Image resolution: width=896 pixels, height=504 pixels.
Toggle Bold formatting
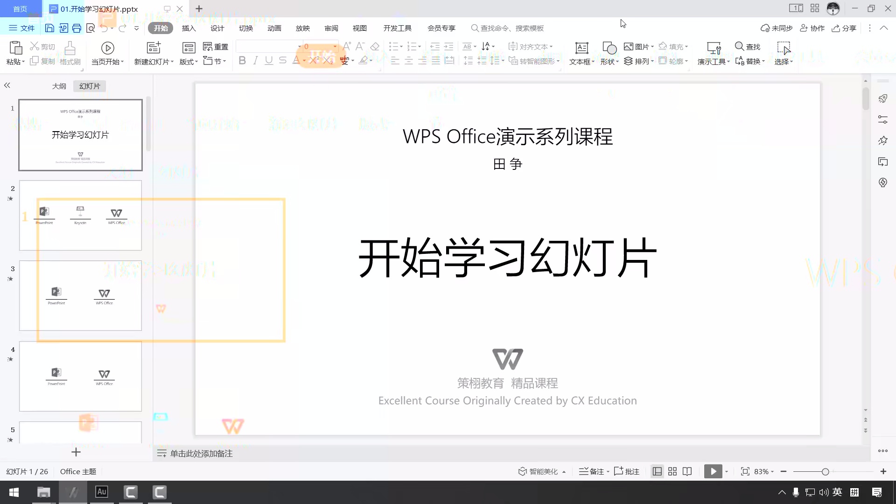pyautogui.click(x=242, y=61)
